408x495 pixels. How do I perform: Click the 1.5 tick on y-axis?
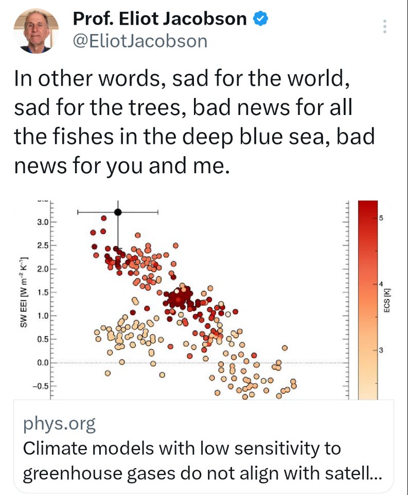point(42,292)
